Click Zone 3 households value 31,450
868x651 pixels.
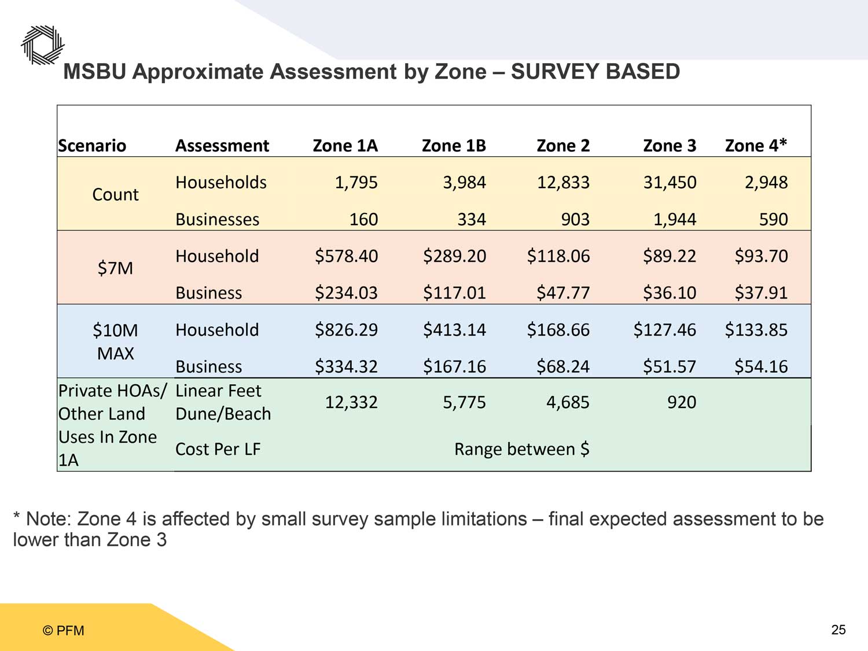click(x=670, y=182)
